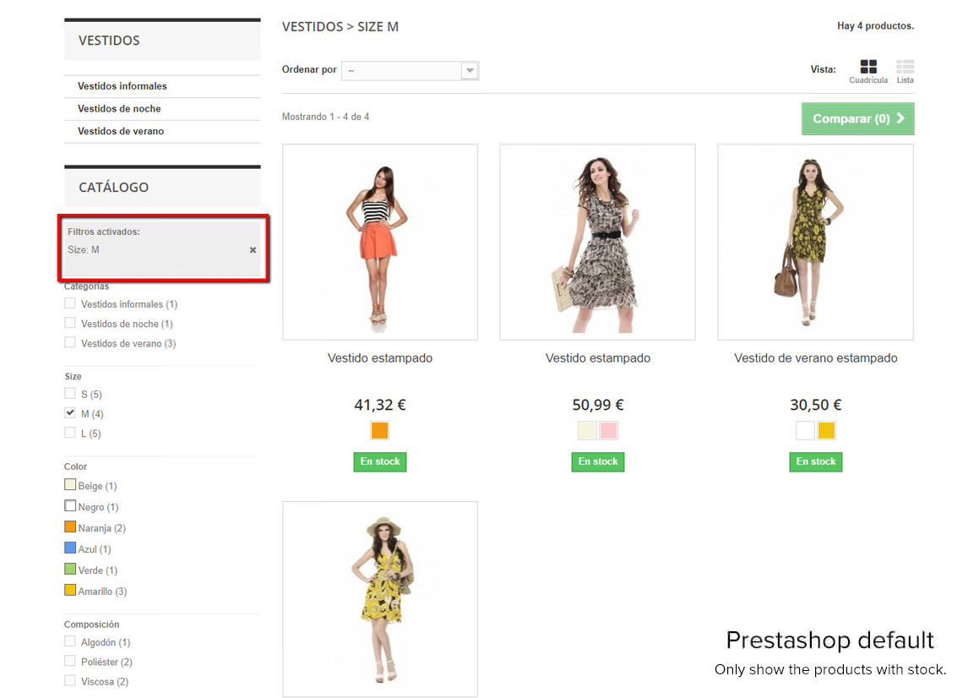Check the Vestidos de verano category filter
This screenshot has height=698, width=968.
coord(71,343)
